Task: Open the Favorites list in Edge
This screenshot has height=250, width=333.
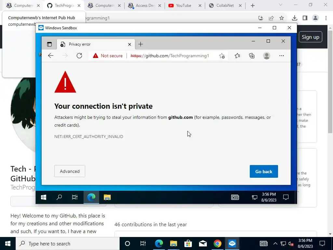Action: pyautogui.click(x=237, y=56)
